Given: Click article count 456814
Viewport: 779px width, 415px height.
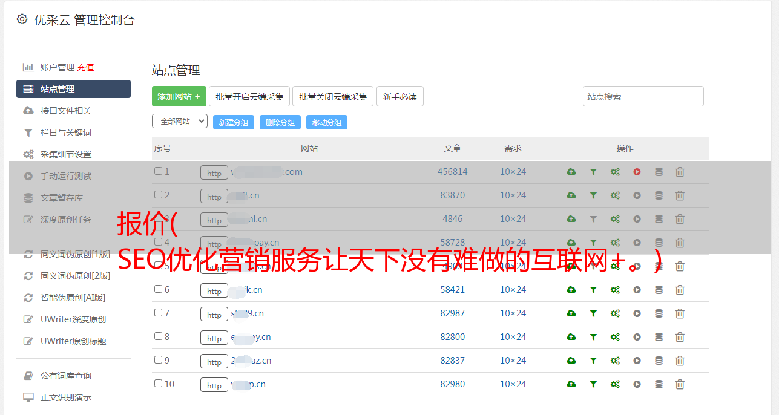Looking at the screenshot, I should tap(453, 172).
